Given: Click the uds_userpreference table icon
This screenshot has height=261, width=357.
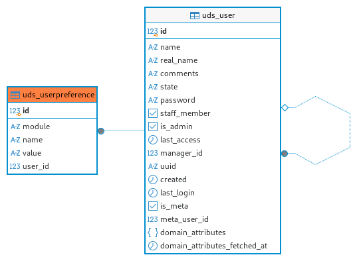Looking at the screenshot, I should point(15,95).
